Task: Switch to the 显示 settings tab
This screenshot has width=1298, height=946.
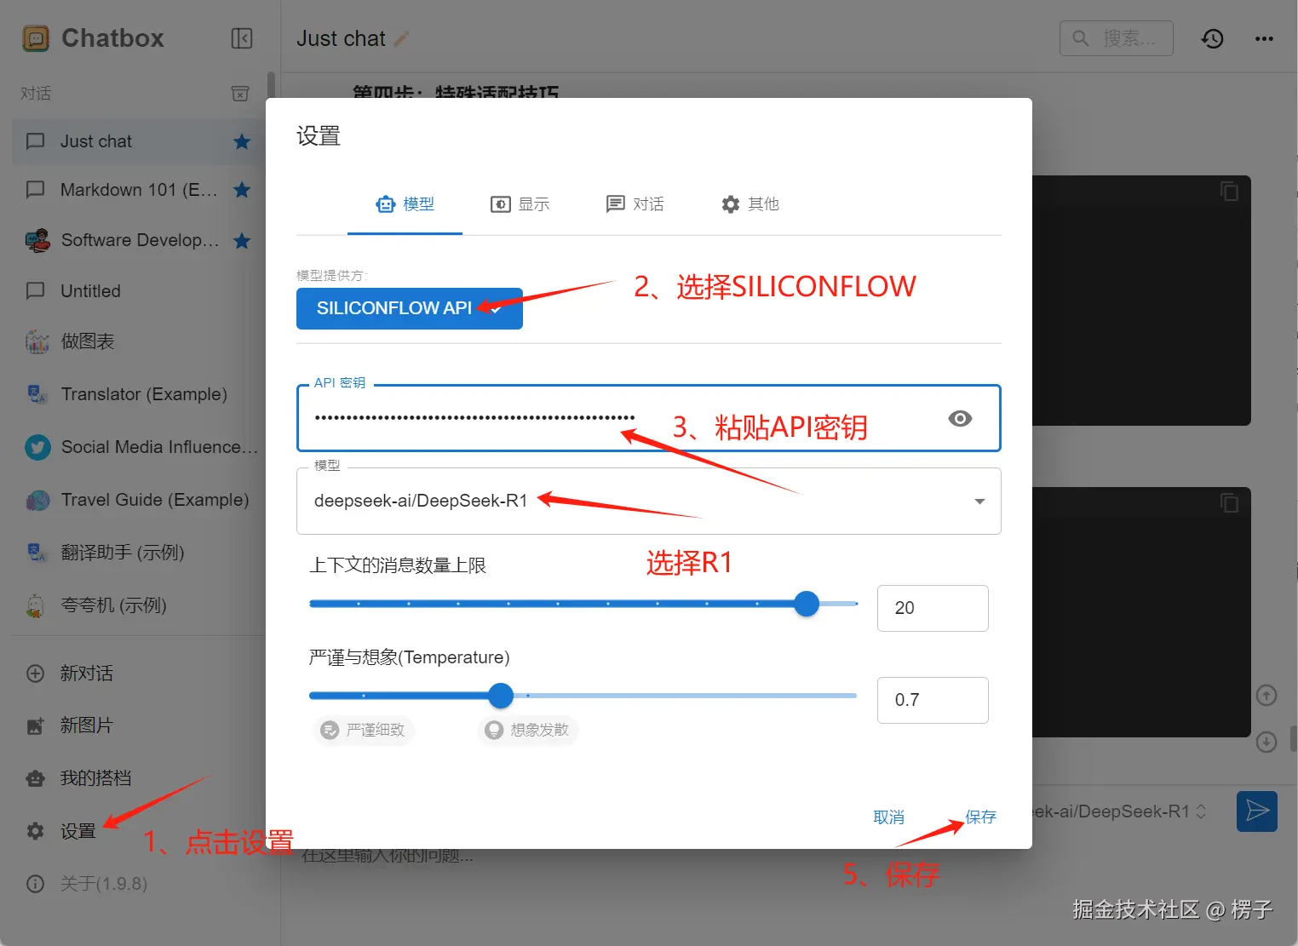Action: pyautogui.click(x=520, y=204)
